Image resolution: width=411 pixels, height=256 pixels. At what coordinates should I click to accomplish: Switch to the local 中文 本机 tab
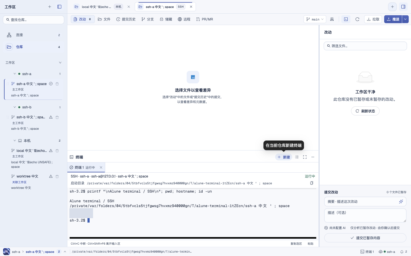tap(102, 7)
